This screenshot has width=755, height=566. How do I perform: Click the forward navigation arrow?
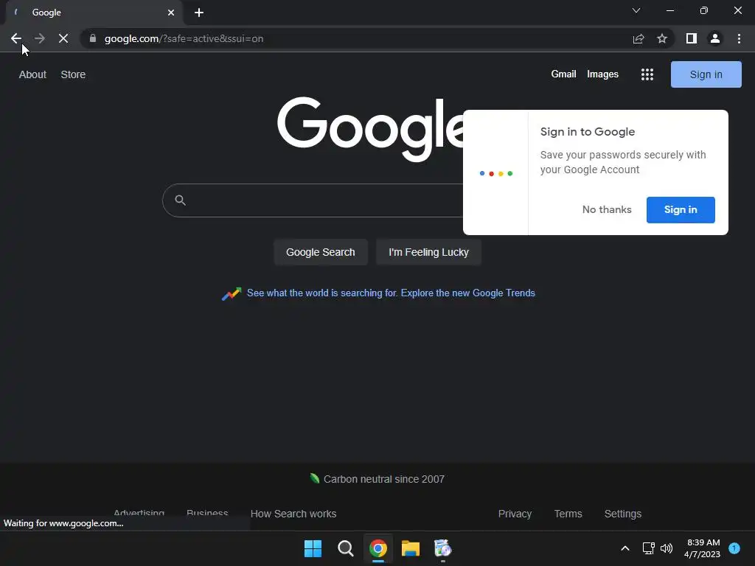pos(40,38)
